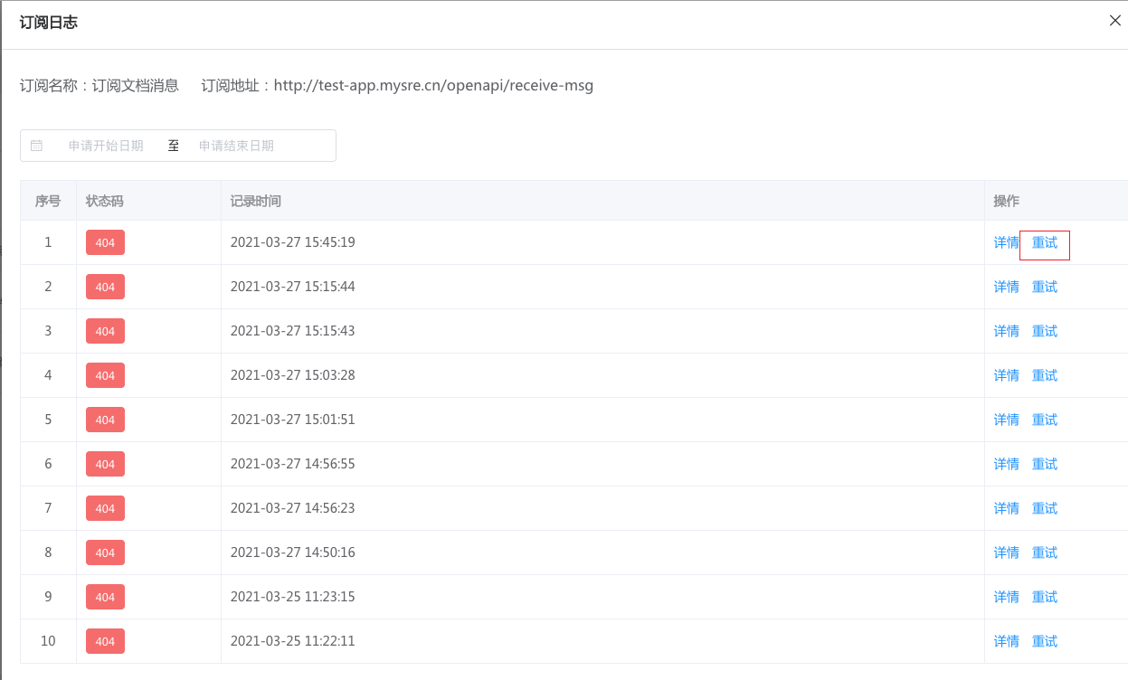Set the 申请结束日期 end date field
Viewport: 1128px width, 680px height.
[x=236, y=146]
